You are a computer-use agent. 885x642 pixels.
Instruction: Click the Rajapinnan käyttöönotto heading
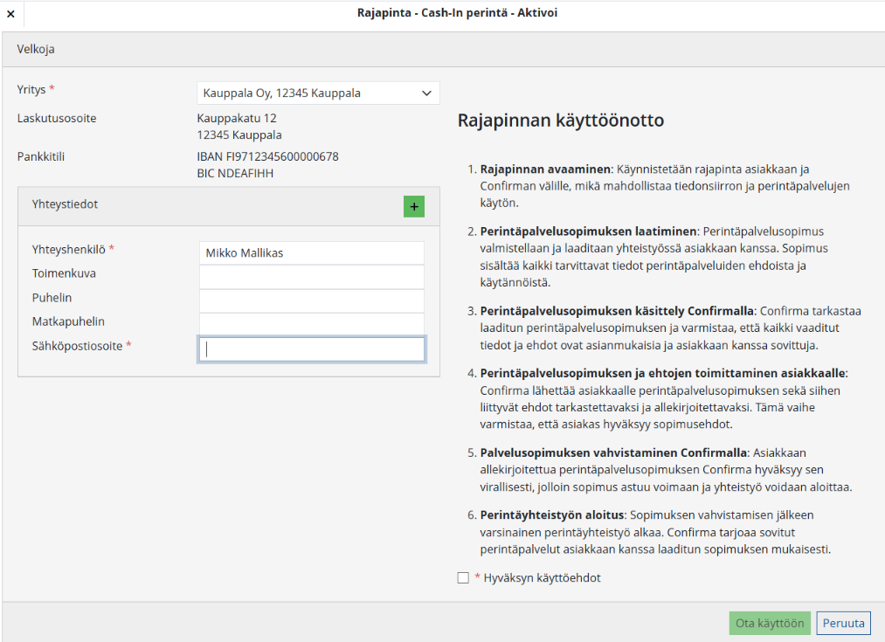[560, 121]
